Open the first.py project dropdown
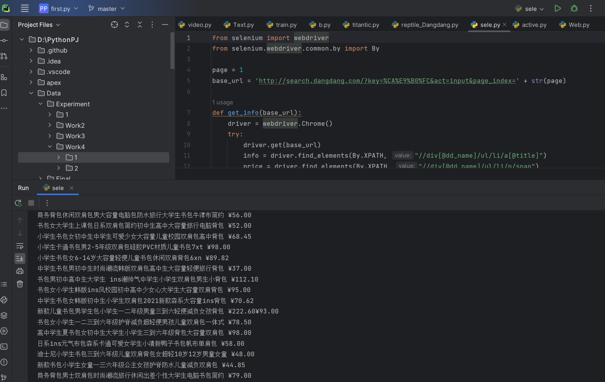 (x=59, y=8)
